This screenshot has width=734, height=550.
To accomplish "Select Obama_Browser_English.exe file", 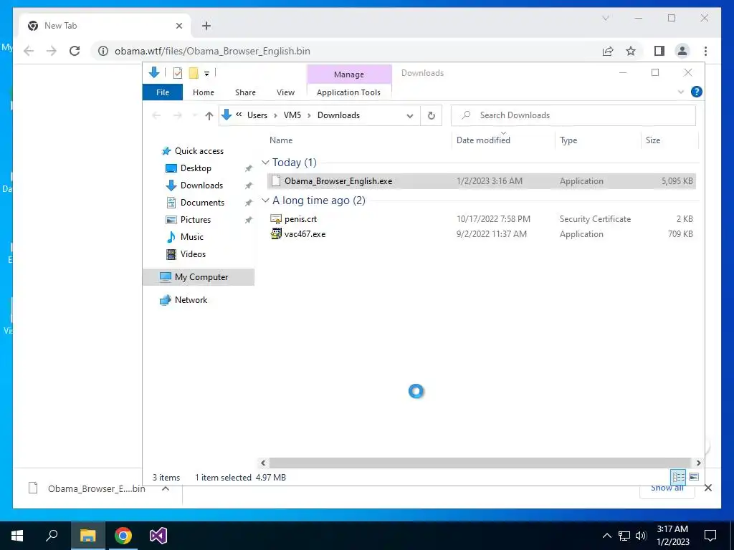I will tap(481, 181).
